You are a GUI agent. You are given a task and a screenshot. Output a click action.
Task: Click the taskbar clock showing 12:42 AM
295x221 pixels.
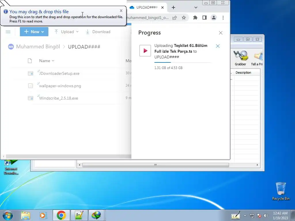280,216
